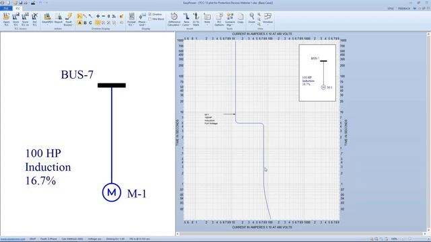Click the highlighted sun-shaped display icon

[x=98, y=23]
